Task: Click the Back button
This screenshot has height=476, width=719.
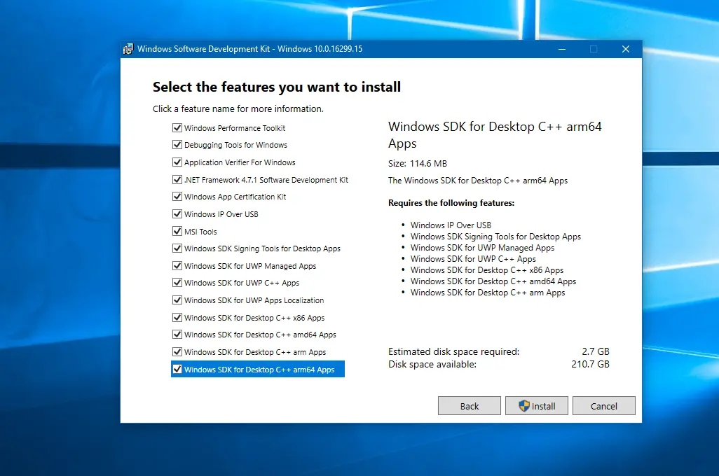Action: pos(469,406)
